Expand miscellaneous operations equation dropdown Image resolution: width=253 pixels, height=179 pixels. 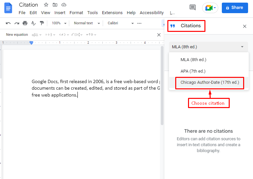(x=50, y=35)
